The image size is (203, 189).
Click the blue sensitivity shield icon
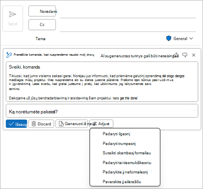point(169,39)
